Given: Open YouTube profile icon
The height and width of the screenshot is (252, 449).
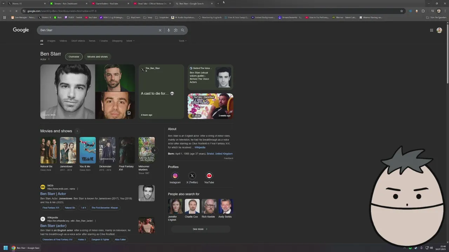Looking at the screenshot, I should (209, 176).
